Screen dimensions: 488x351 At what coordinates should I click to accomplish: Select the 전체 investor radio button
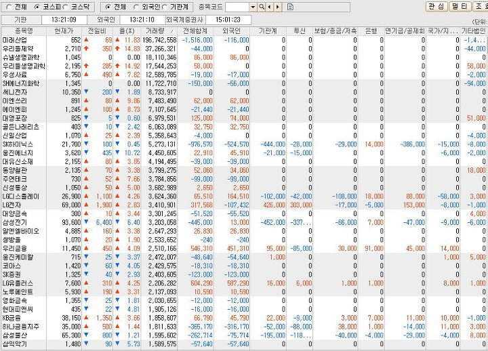(108, 7)
